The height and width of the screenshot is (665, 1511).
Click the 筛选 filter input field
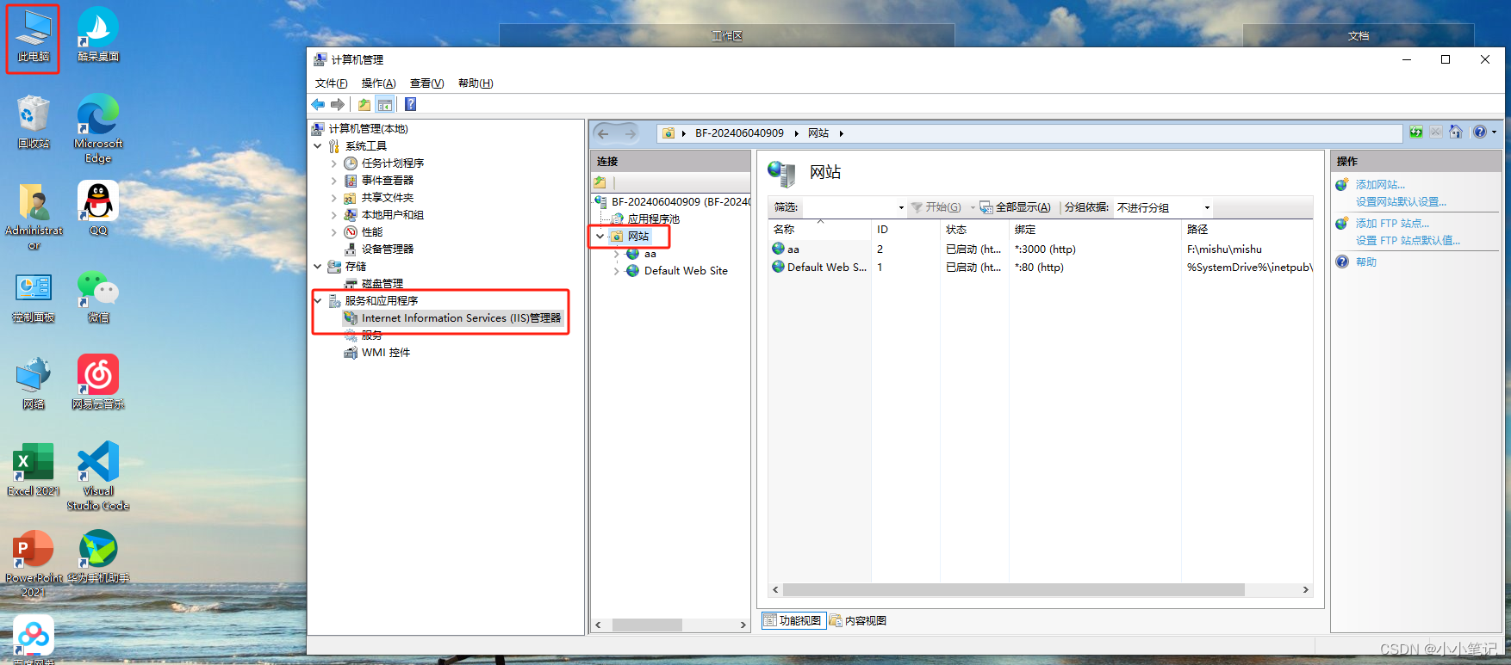[x=849, y=207]
